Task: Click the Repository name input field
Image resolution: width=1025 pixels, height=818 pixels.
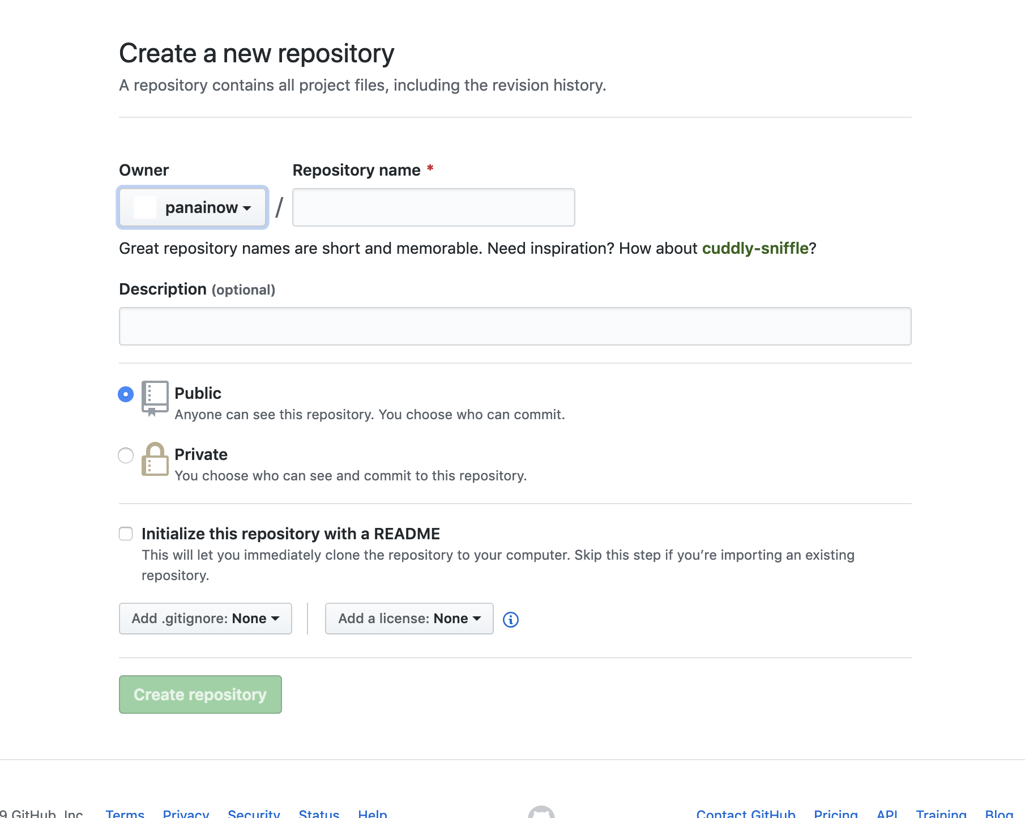Action: point(434,207)
